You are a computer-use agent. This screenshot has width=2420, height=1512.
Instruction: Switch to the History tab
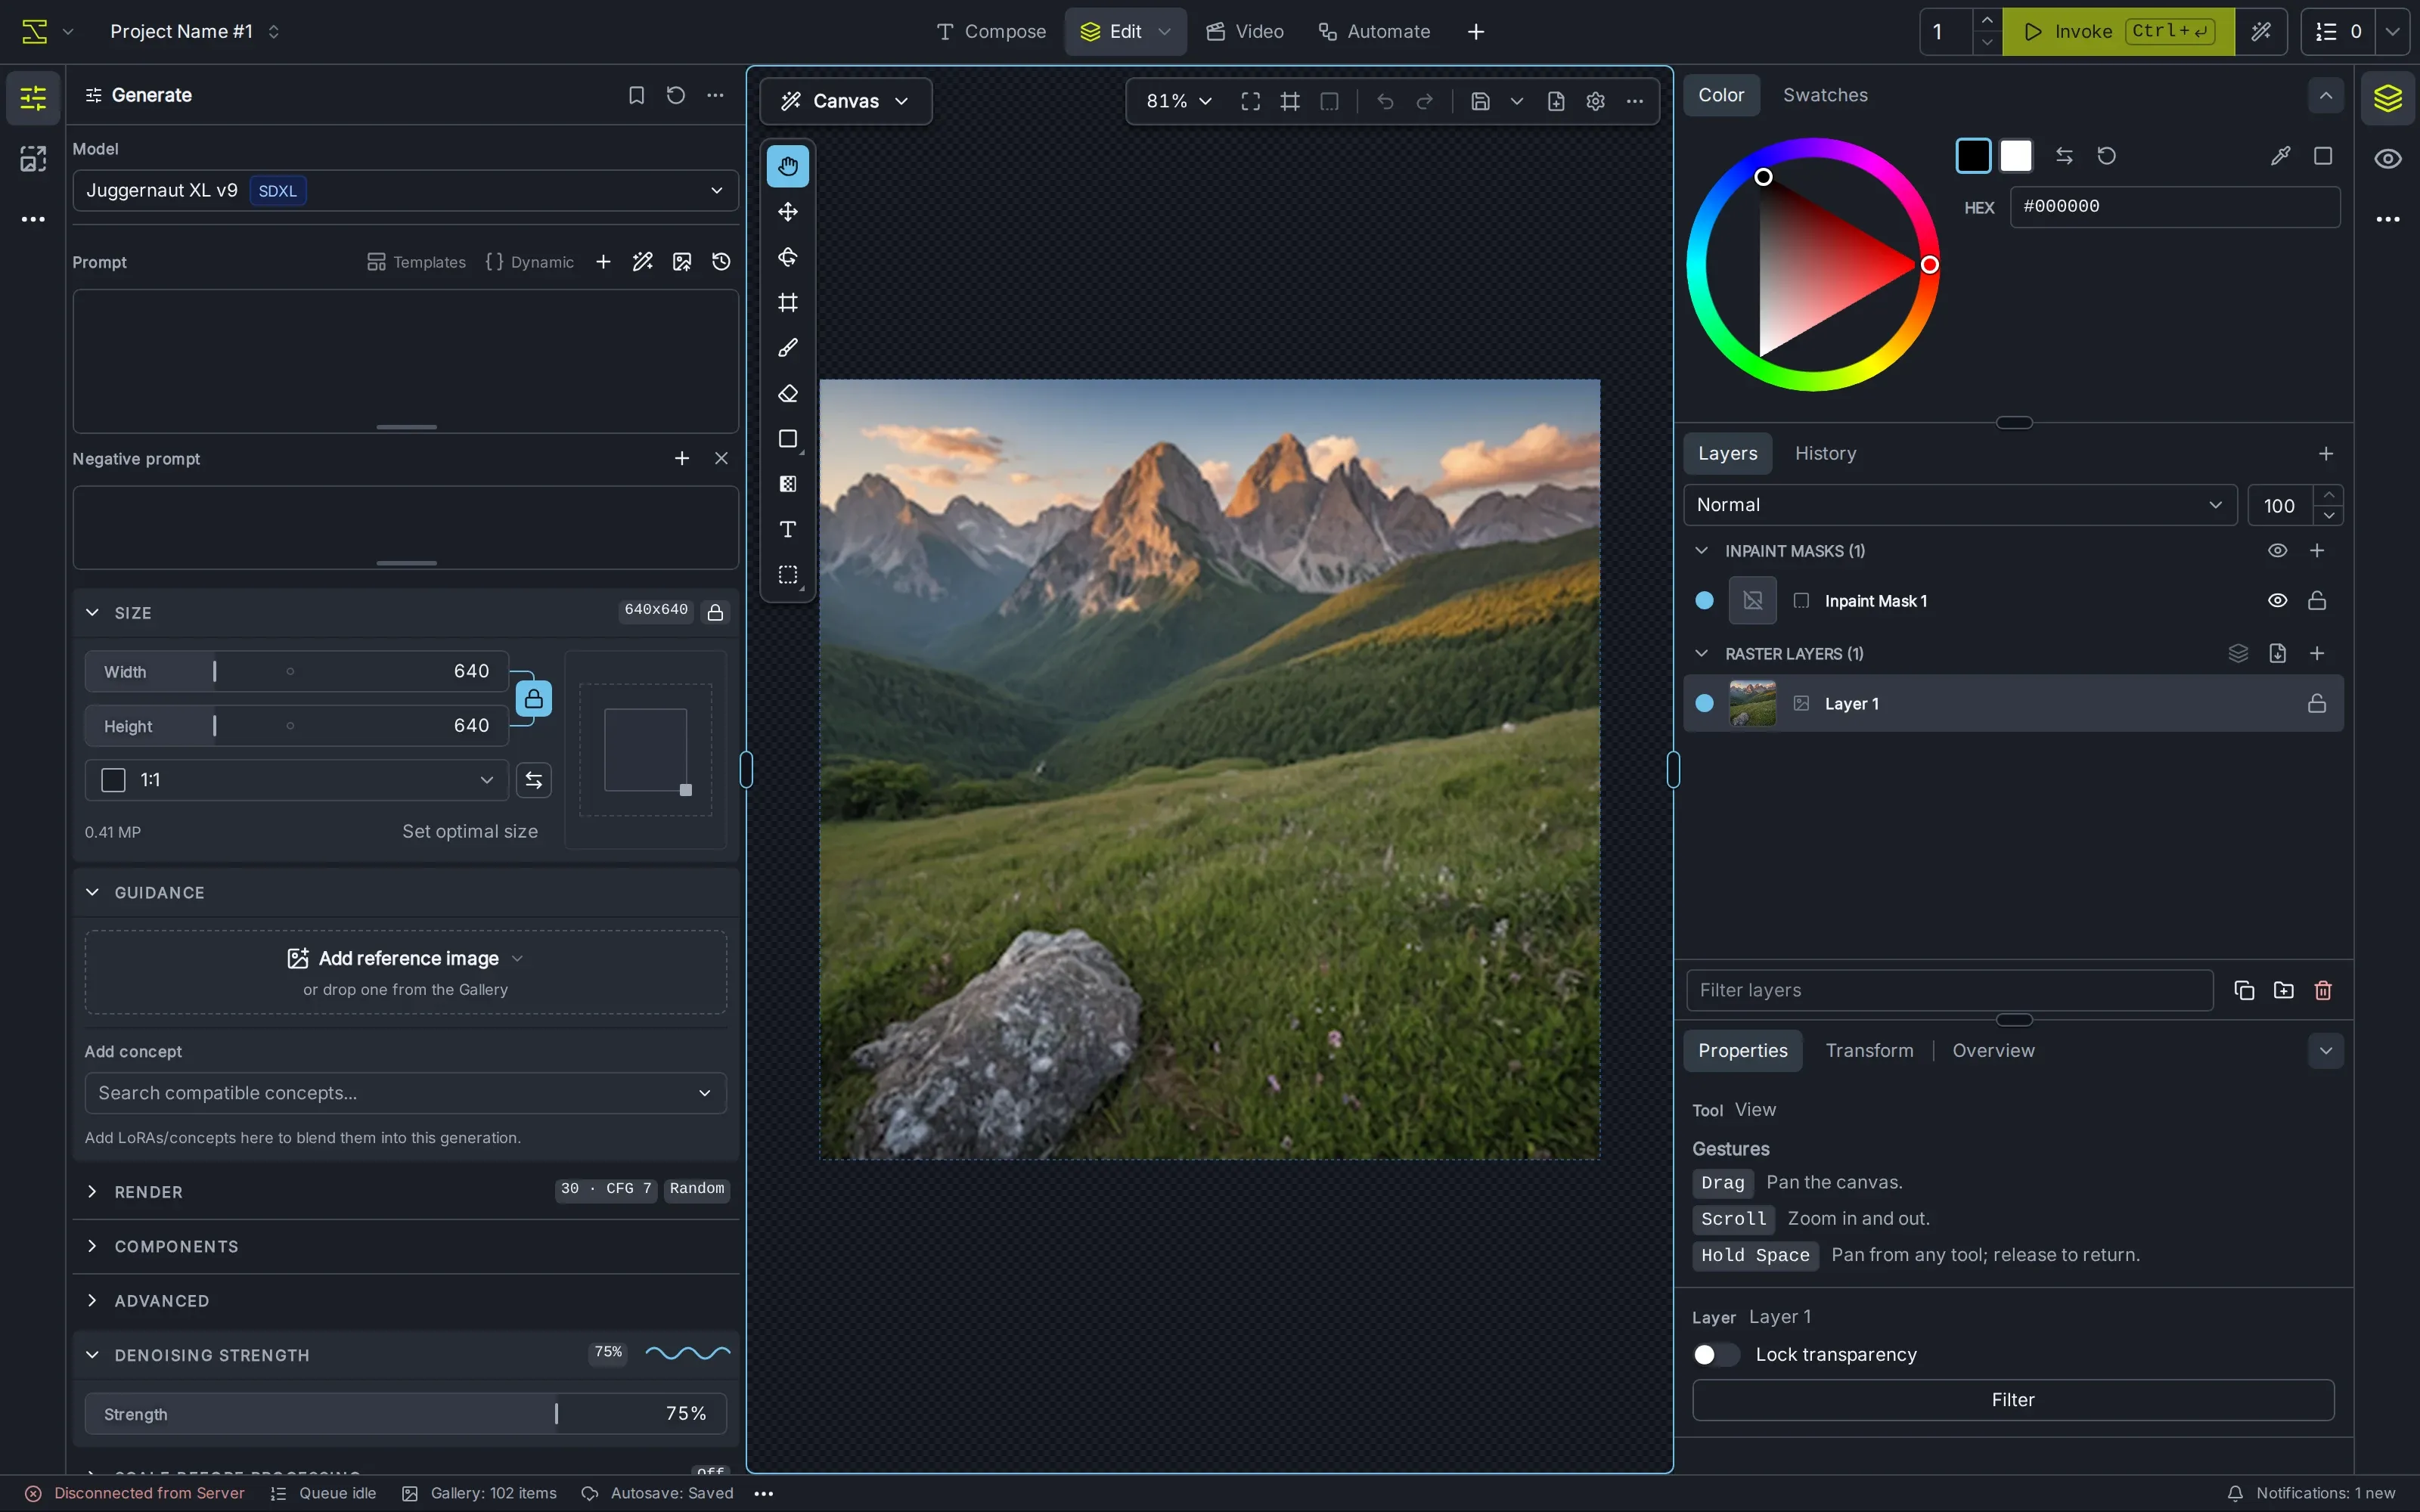[1825, 453]
